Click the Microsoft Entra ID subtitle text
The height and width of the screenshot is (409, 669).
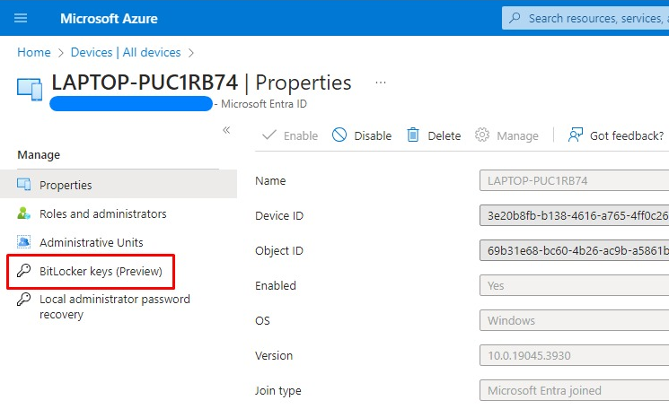[264, 104]
